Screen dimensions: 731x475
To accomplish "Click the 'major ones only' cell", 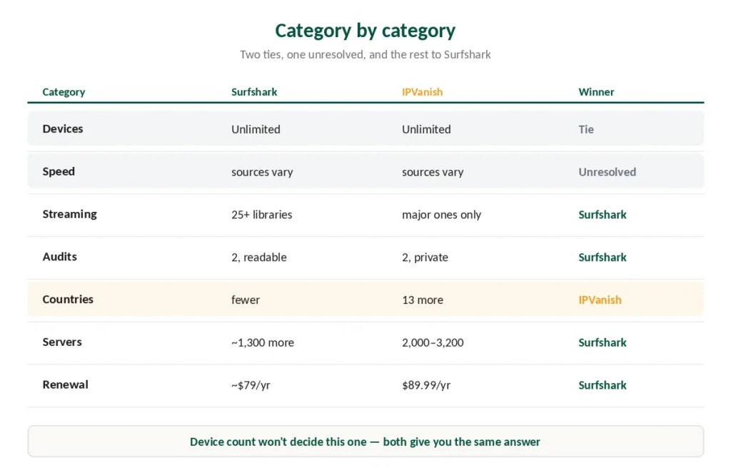I will pos(441,215).
